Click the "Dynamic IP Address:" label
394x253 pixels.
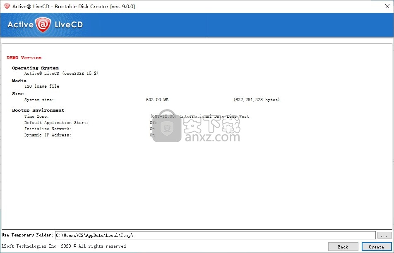tap(48, 135)
